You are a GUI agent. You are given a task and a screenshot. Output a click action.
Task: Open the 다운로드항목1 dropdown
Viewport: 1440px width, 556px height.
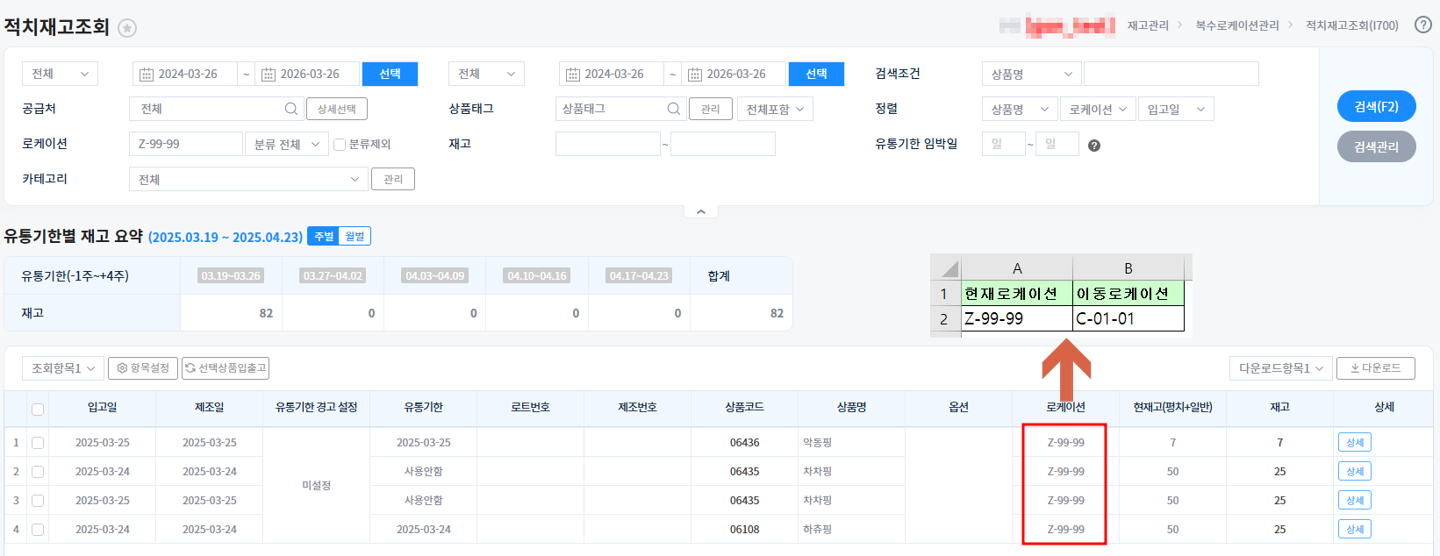tap(1280, 368)
